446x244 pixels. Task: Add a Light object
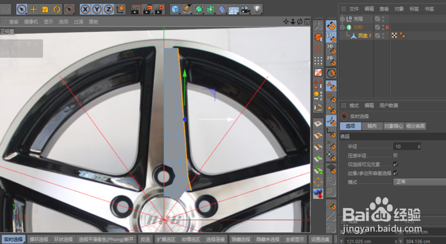click(x=257, y=9)
